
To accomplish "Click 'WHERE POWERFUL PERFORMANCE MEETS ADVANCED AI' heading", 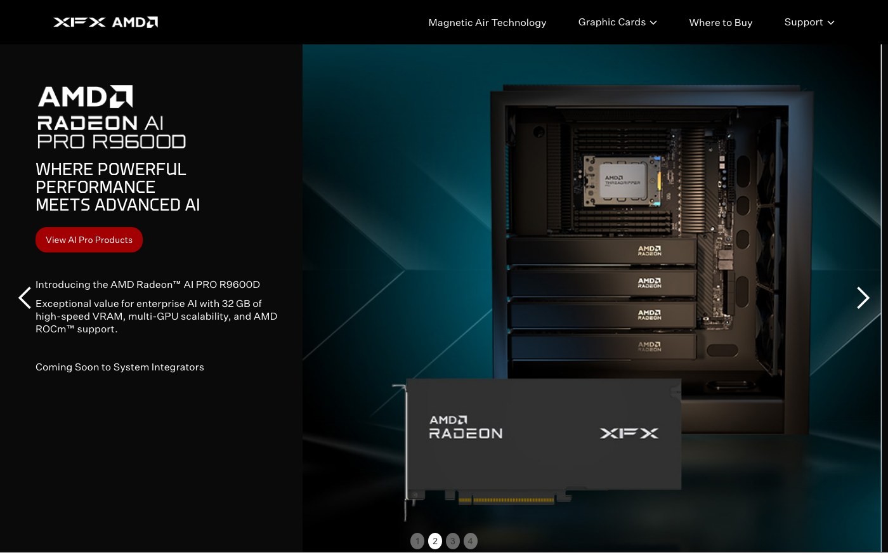I will coord(118,187).
